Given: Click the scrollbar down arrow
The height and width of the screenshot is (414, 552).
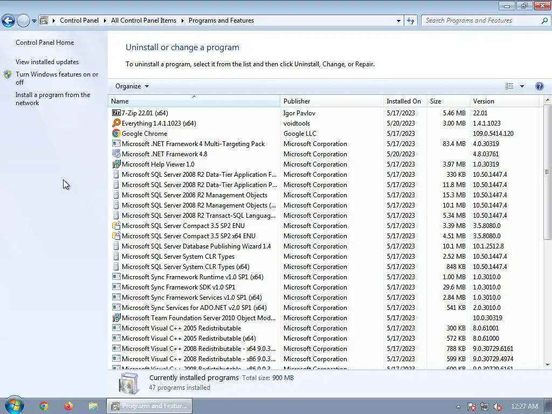Looking at the screenshot, I should click(x=547, y=365).
